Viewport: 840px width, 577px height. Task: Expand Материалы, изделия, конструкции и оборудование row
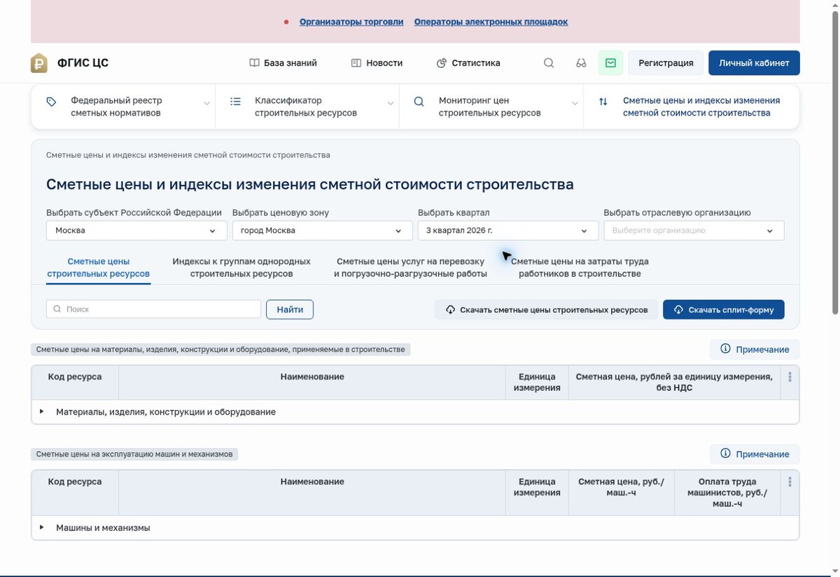[x=415, y=412]
